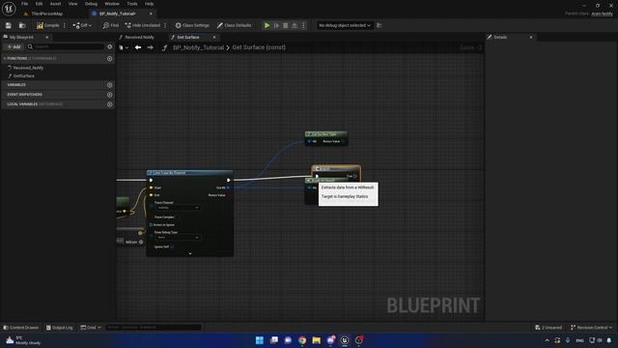Click Get Surface Type node header

click(x=326, y=134)
